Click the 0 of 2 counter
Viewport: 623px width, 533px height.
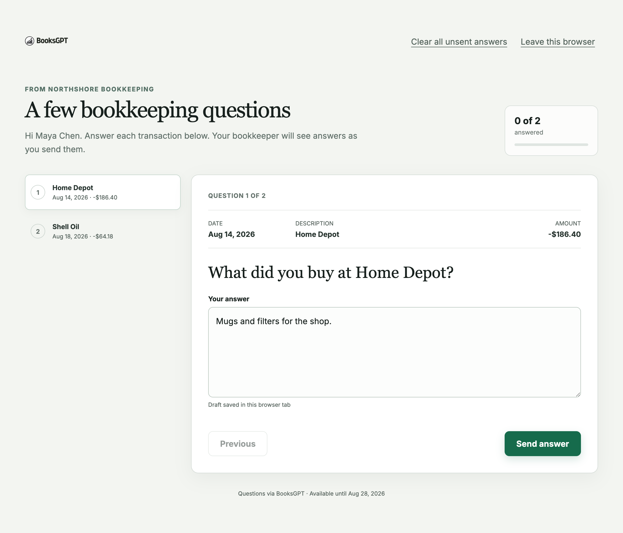(x=527, y=121)
